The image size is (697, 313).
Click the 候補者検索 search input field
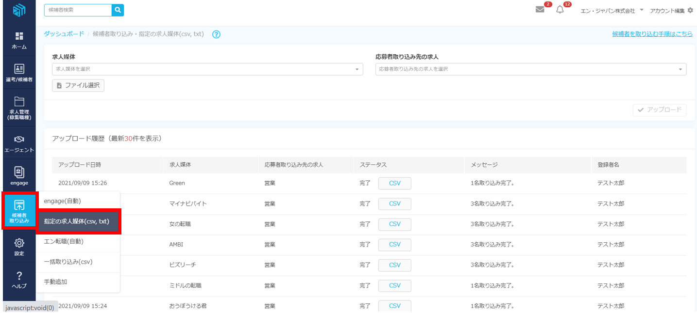point(78,10)
